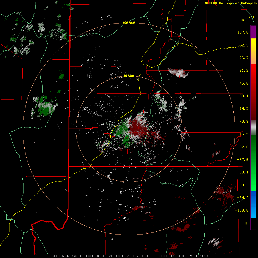Image resolution: width=258 pixels, height=258 pixels.
Task: Click the 107.8 legend value
Action: [243, 32]
